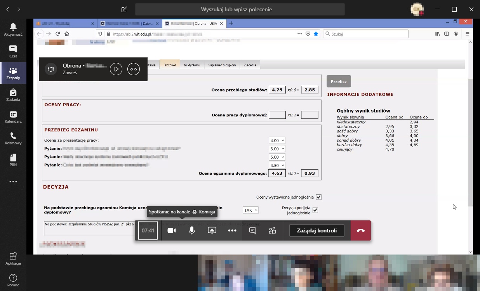Screen dimensions: 480x291
Task: Click Zażądaj kontroli button
Action: [x=317, y=230]
